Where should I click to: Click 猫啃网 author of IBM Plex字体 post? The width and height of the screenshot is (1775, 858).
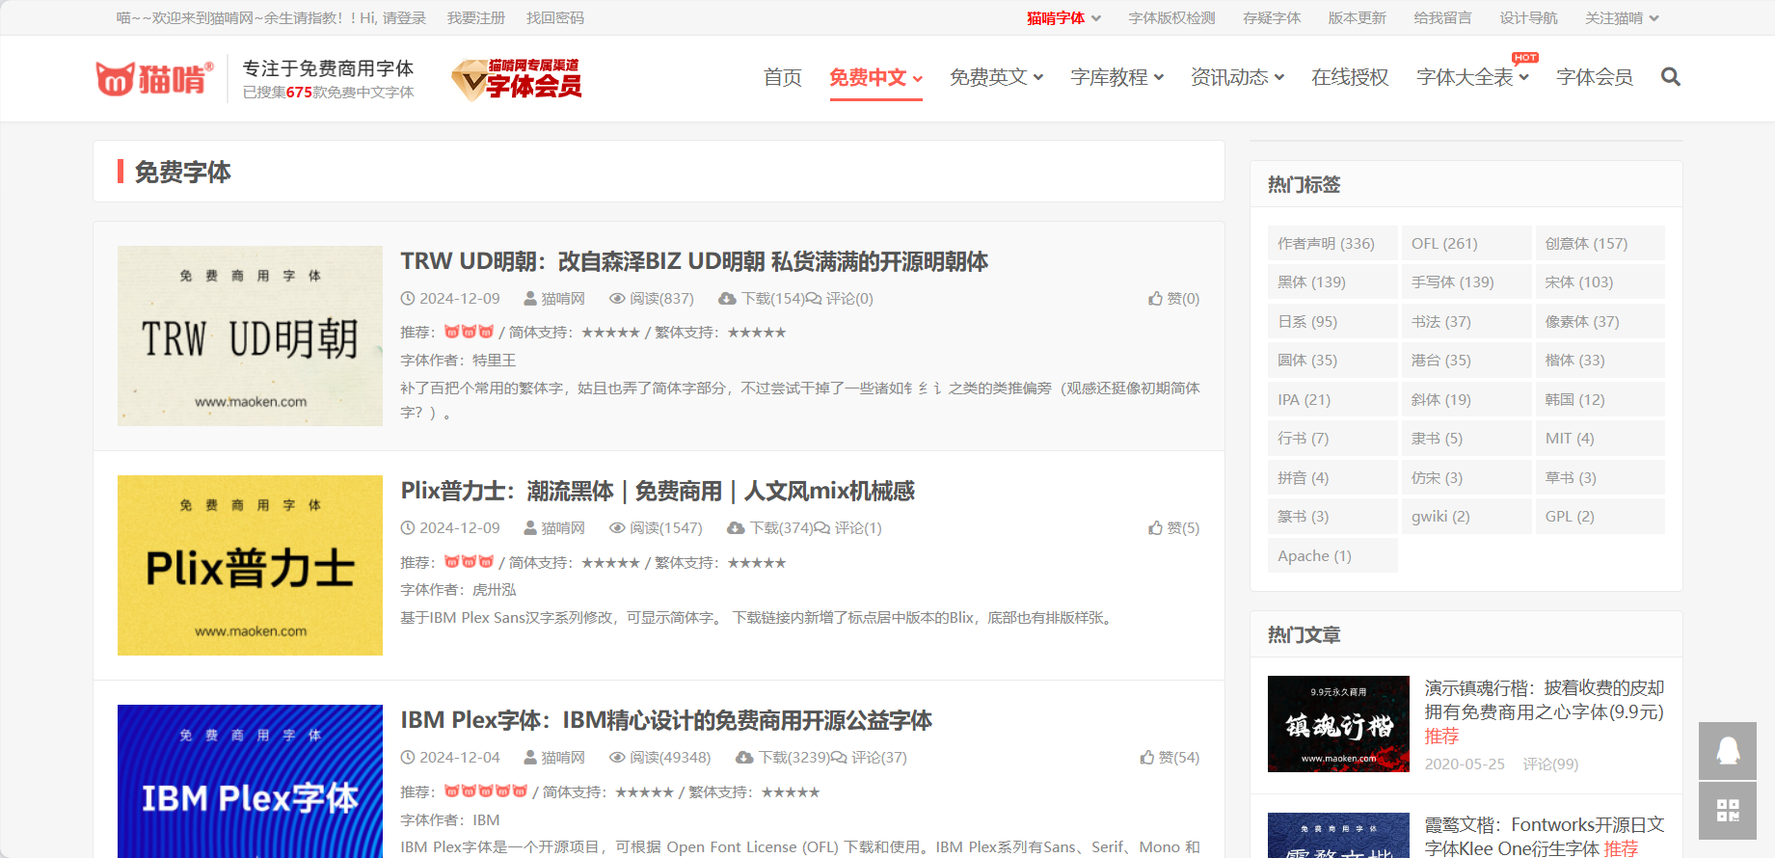coord(563,758)
